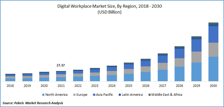The image size is (224, 107).
Task: Click the North America legend color swatch
Action: click(x=43, y=95)
